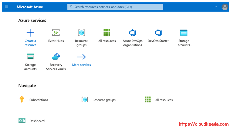Open the Azure DevOps organizations icon
This screenshot has width=232, height=129.
[x=133, y=33]
